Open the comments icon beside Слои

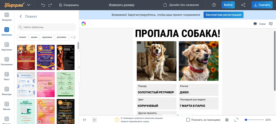coord(271,24)
